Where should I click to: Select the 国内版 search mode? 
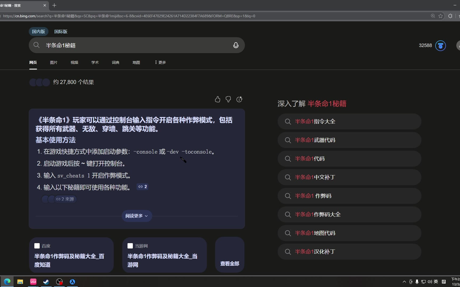coord(38,32)
